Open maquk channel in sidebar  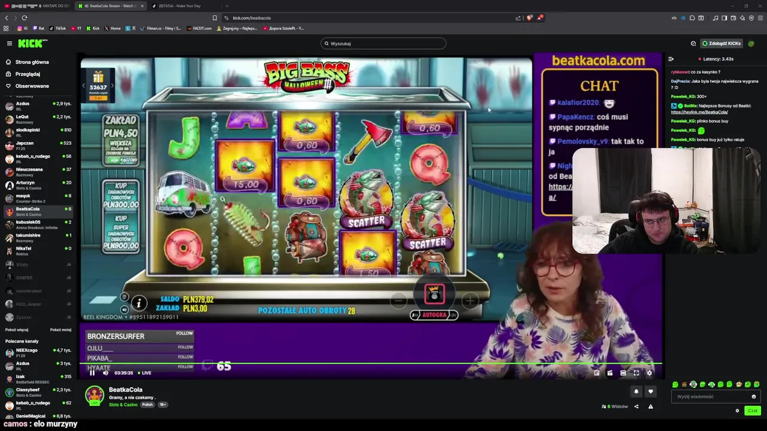[37, 198]
